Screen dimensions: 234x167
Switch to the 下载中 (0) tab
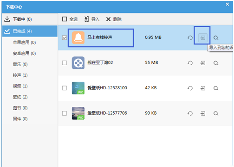coord(30,19)
